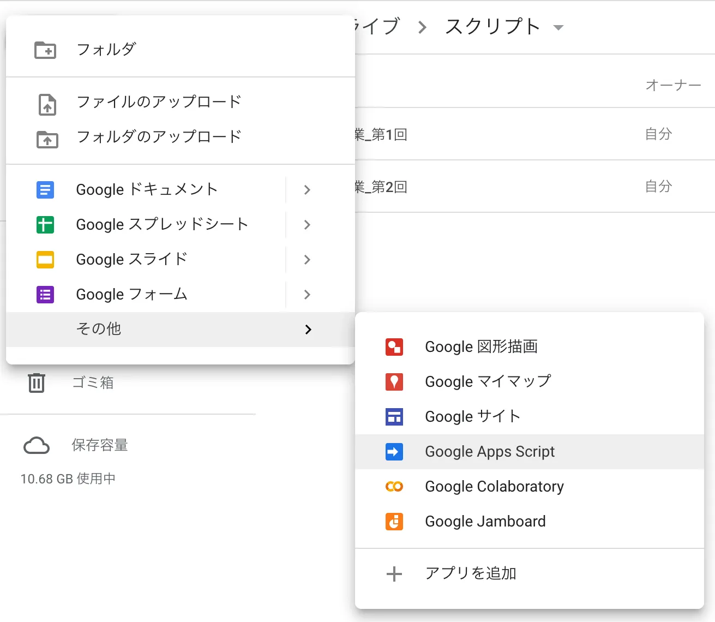This screenshot has height=622, width=715.
Task: Click the Google My Maps pin icon
Action: [x=394, y=382]
